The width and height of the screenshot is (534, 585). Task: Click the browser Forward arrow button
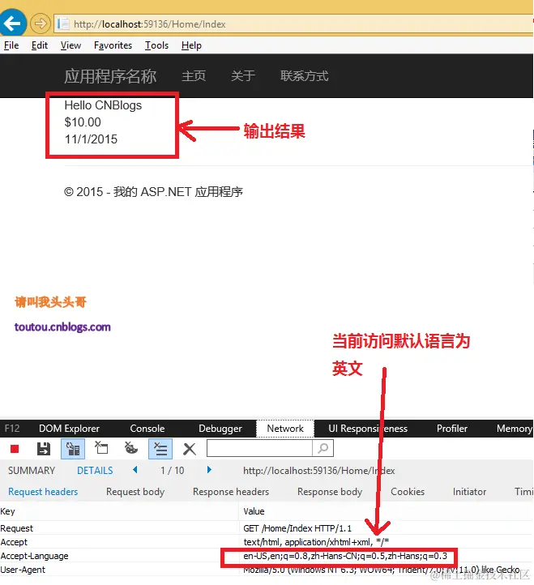41,23
